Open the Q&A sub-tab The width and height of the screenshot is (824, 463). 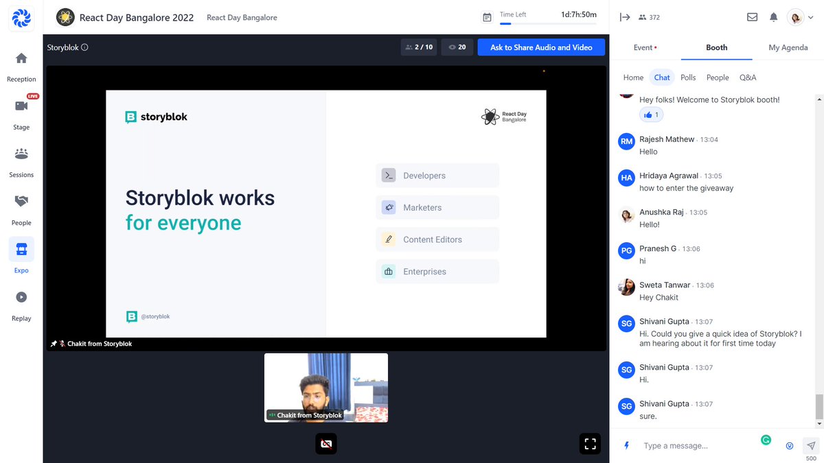748,78
